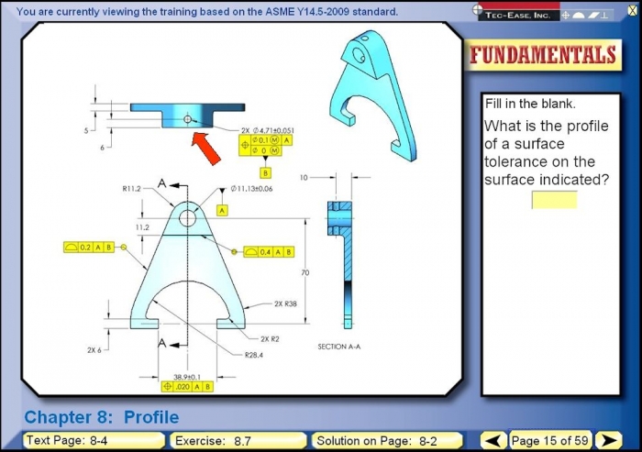
Task: Click the yellow fill-in-the-blank answer box
Action: [554, 200]
